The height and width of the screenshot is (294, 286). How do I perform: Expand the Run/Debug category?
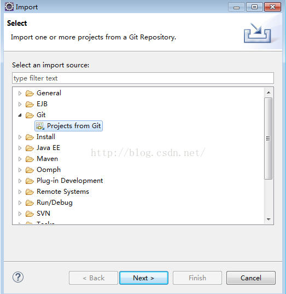(x=20, y=203)
